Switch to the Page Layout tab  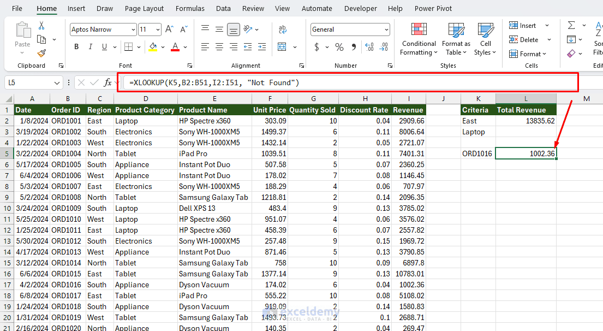tap(144, 9)
